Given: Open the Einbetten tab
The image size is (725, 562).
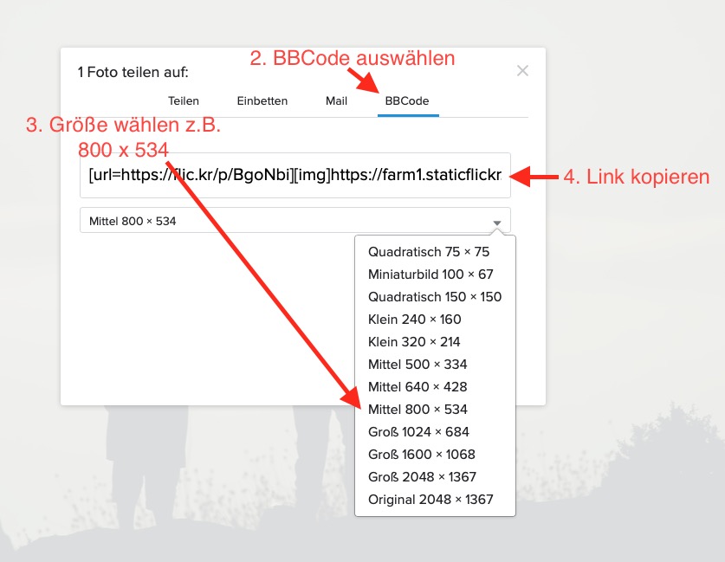Looking at the screenshot, I should tap(262, 101).
